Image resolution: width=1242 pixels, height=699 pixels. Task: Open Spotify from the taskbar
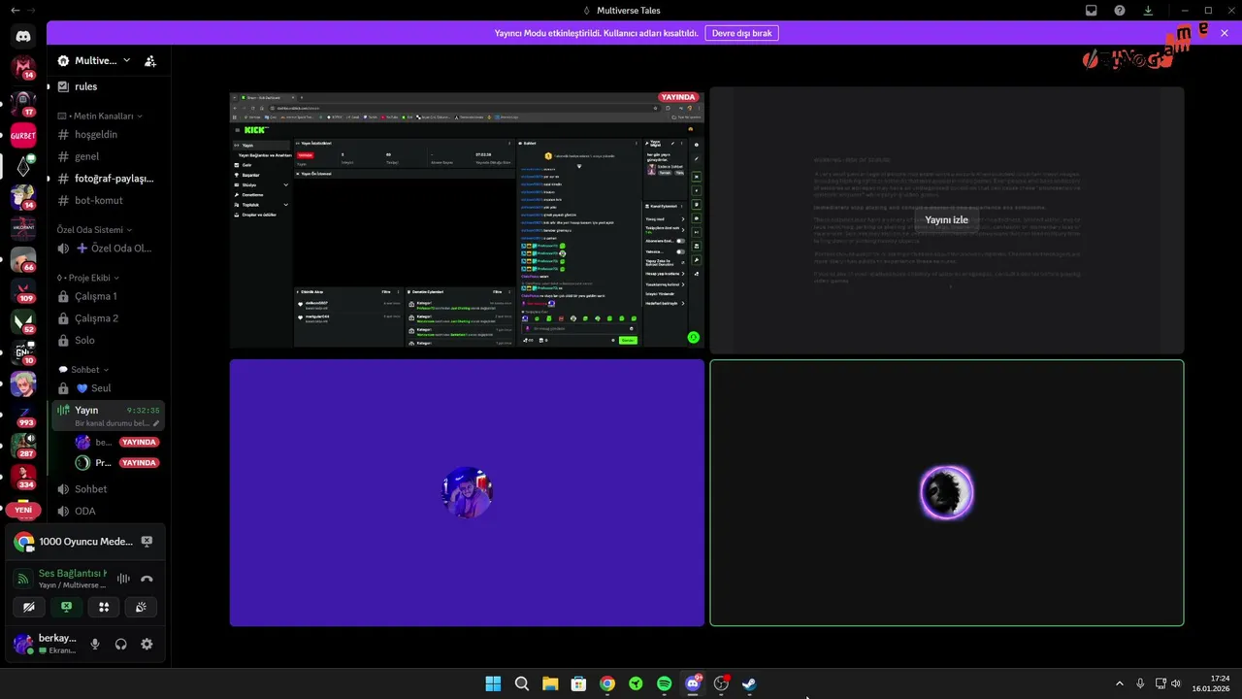click(664, 683)
